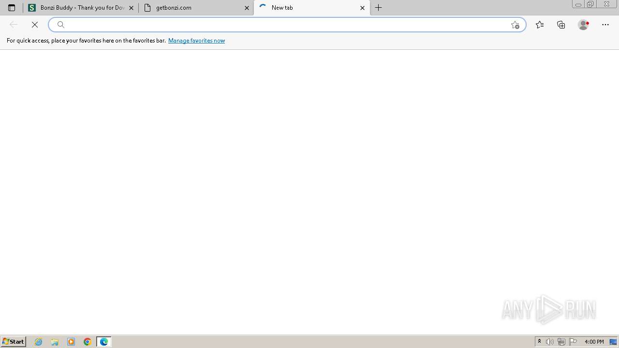619x348 pixels.
Task: Show hidden tray icons arrow
Action: click(x=539, y=342)
